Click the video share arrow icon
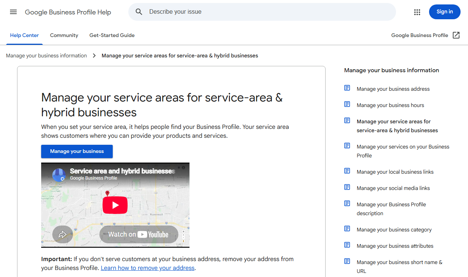 click(x=63, y=234)
